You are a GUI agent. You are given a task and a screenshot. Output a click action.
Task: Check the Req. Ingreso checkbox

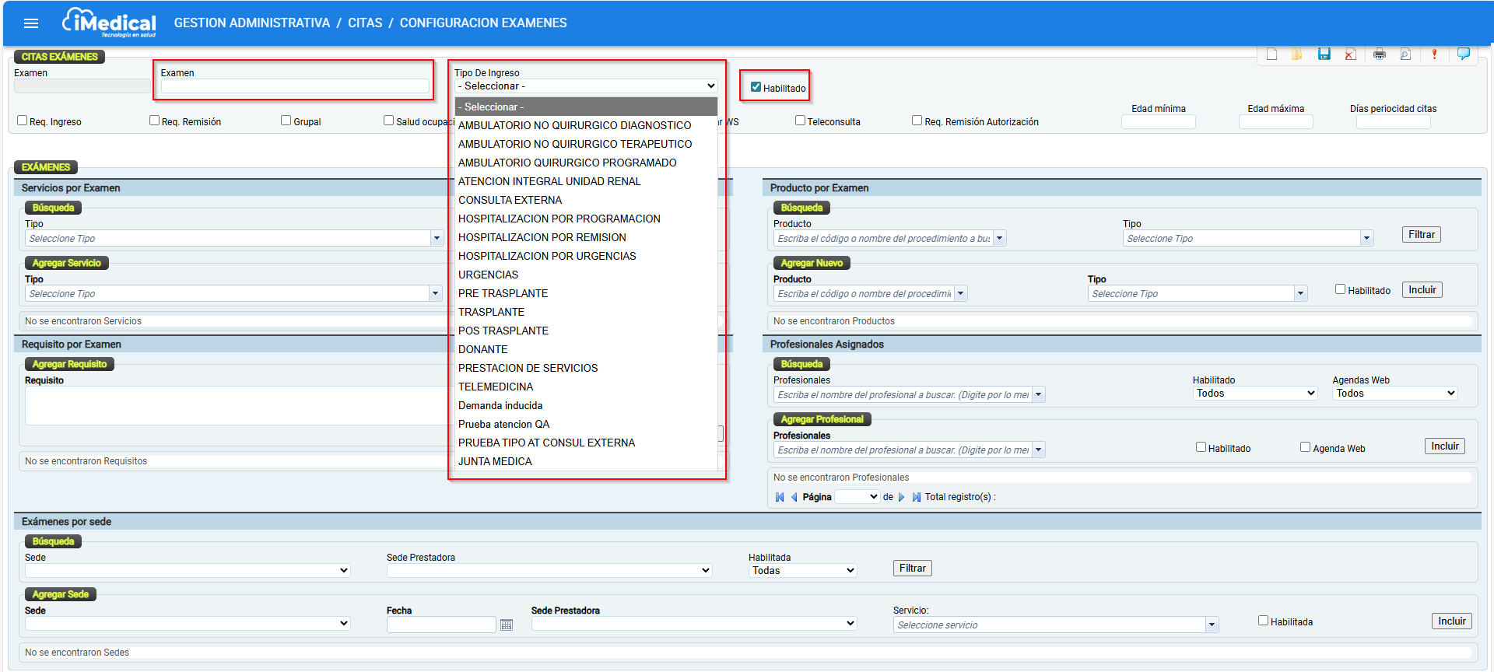tap(23, 121)
